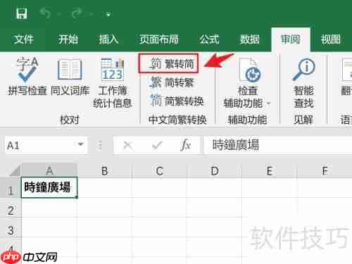Click the 检查辅助功能 accessibility icon
Image resolution: width=352 pixels, height=264 pixels.
[x=250, y=69]
